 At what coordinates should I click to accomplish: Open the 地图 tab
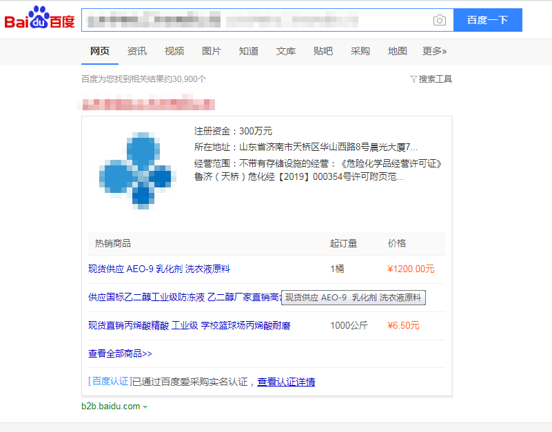point(398,51)
